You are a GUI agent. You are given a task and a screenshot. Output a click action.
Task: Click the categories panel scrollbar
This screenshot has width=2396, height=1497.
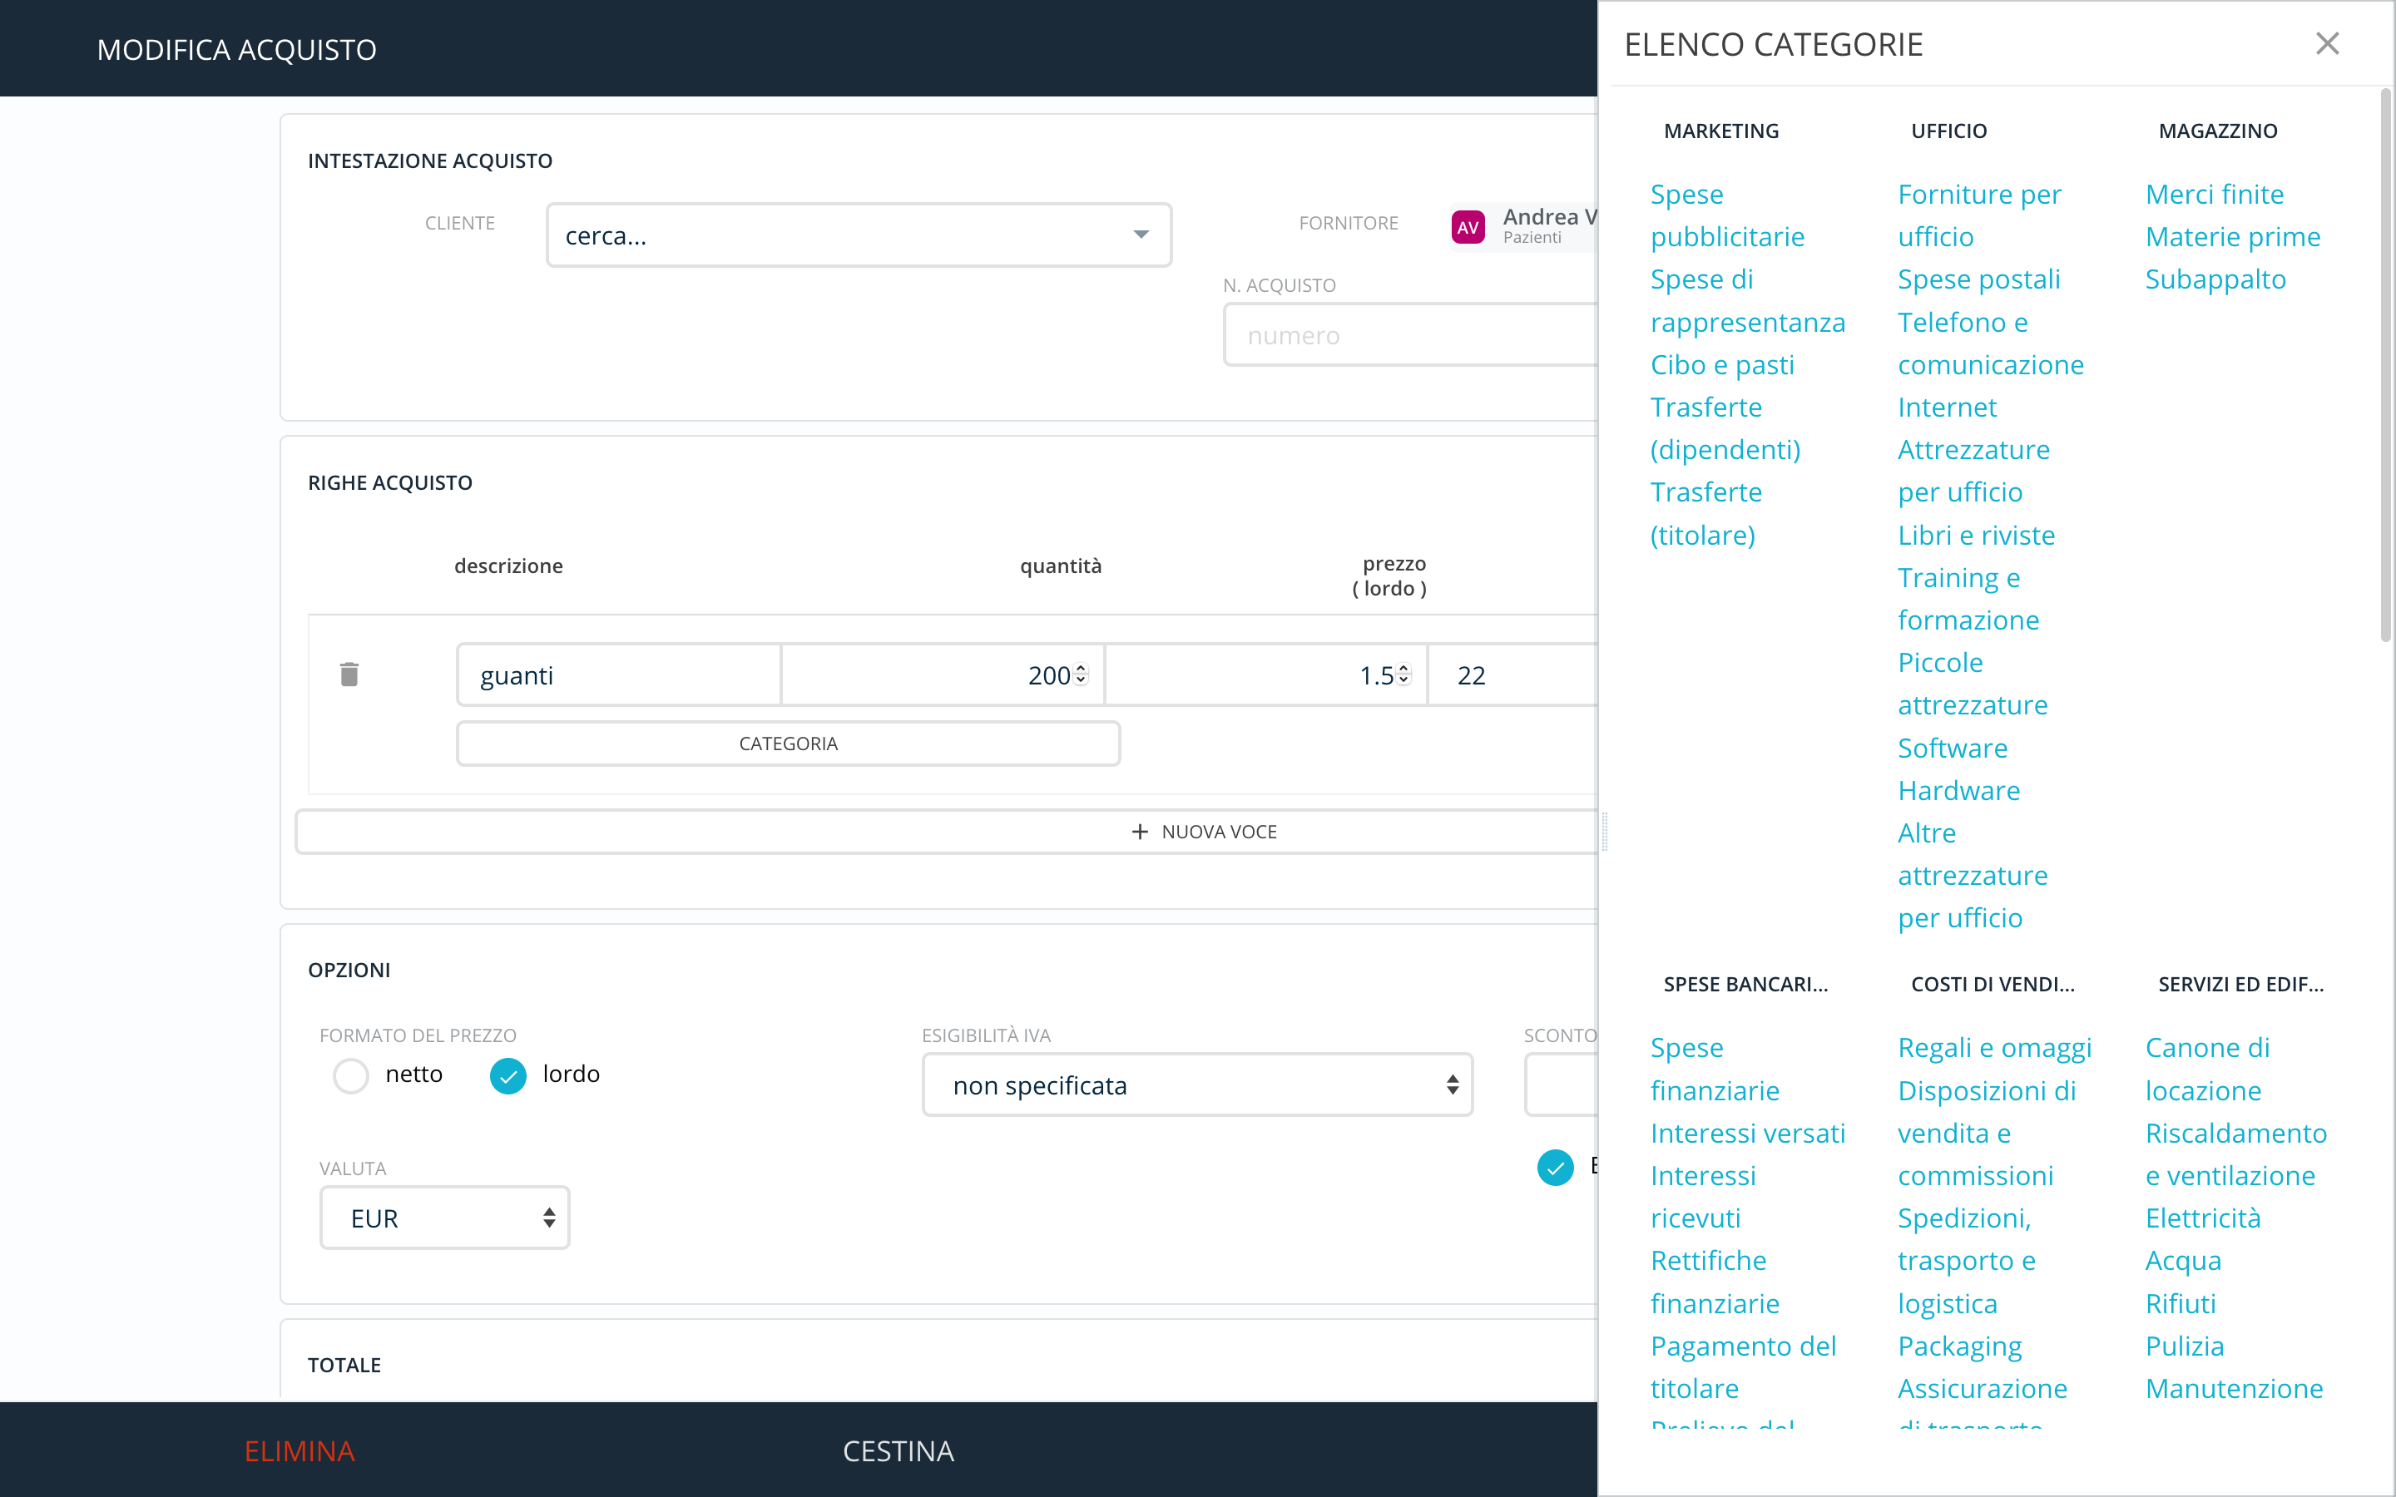tap(2384, 366)
